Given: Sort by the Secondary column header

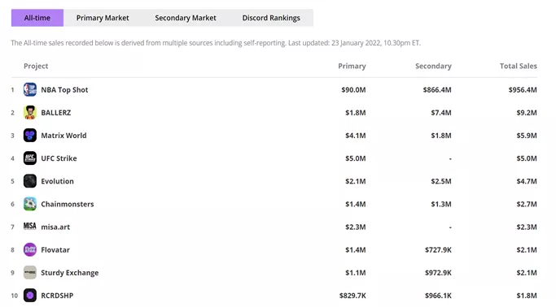Looking at the screenshot, I should (x=433, y=66).
